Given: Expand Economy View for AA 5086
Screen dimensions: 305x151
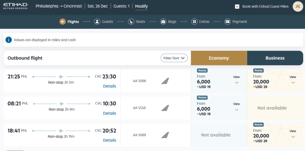Looking at the screenshot, I should 237,80.
